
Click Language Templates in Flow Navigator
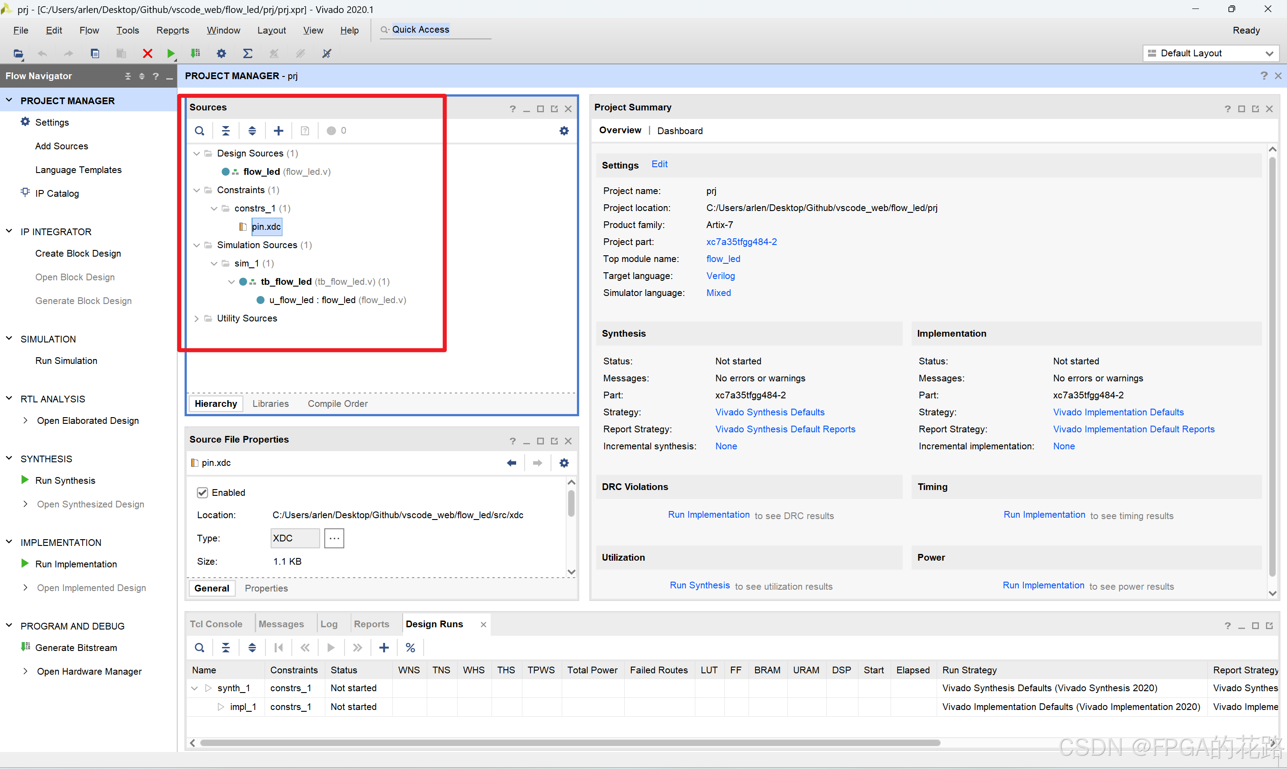78,170
